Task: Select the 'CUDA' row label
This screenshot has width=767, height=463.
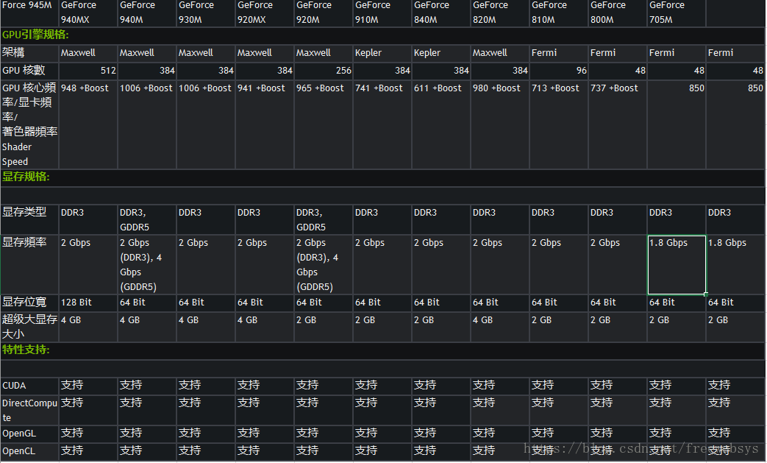Action: point(29,386)
